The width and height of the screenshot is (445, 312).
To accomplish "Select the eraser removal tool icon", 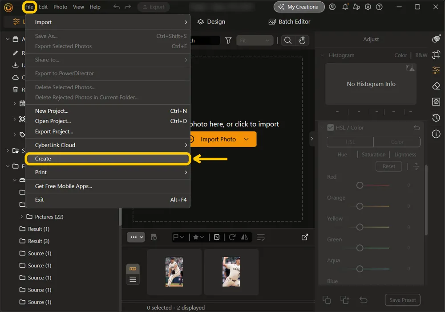I will coord(436,86).
